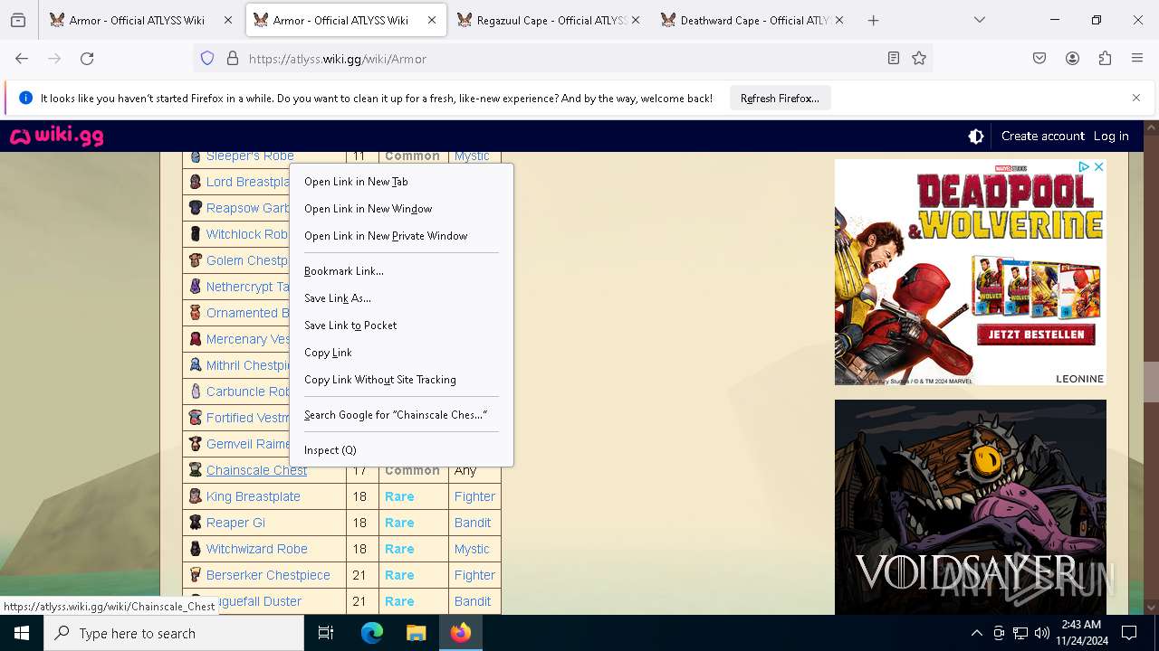Reload the current page
Image resolution: width=1159 pixels, height=651 pixels.
click(87, 58)
